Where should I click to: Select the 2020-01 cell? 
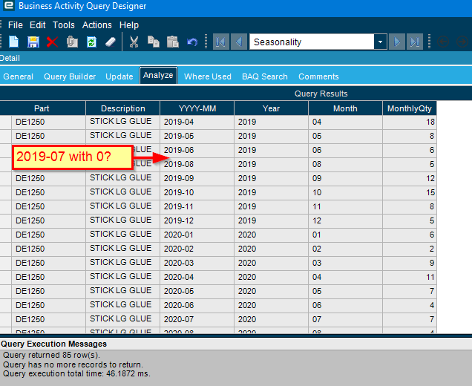(197, 235)
